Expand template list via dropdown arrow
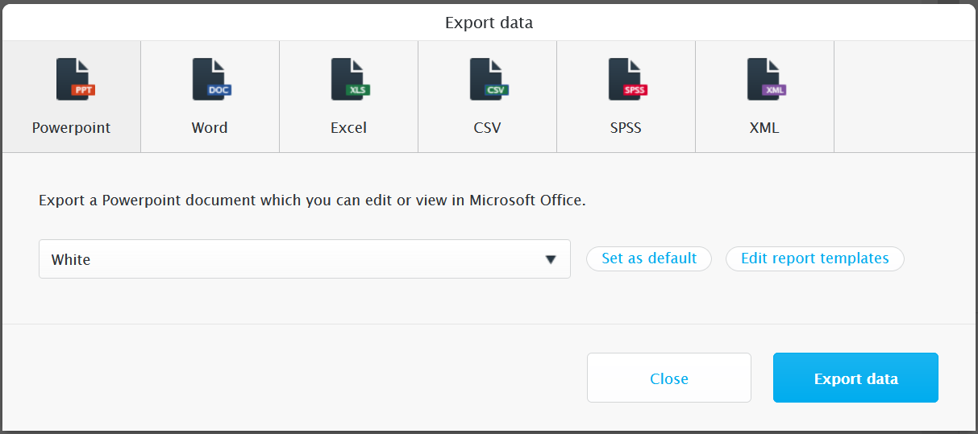Image resolution: width=978 pixels, height=434 pixels. click(551, 259)
